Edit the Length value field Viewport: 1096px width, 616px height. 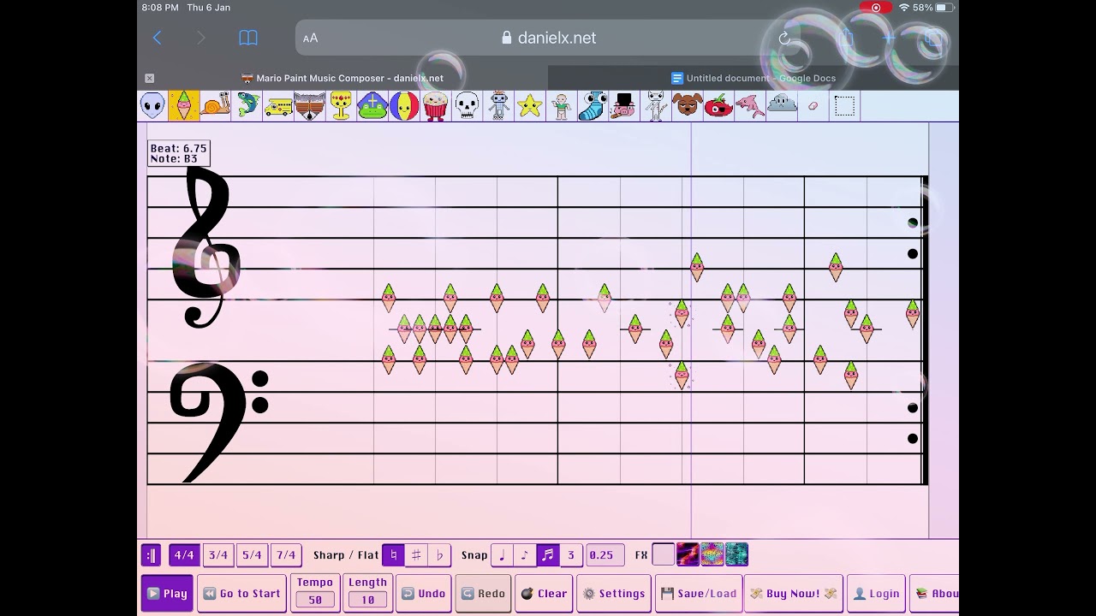[367, 600]
